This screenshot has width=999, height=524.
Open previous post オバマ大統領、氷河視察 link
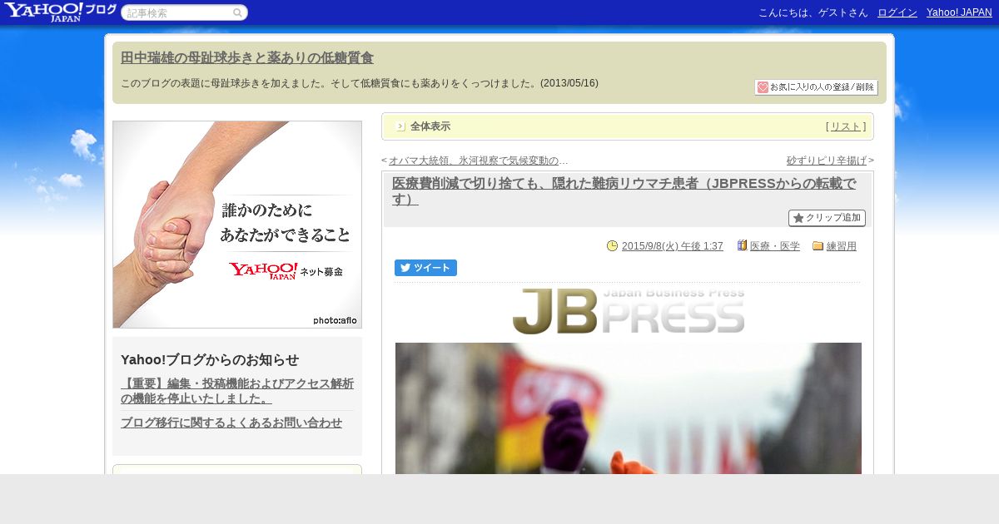[x=478, y=161]
